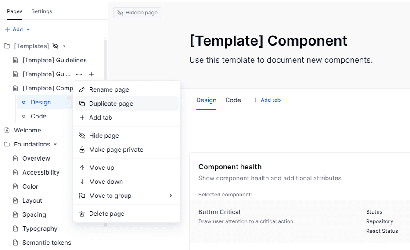
Task: Click the trash icon for Delete page
Action: click(82, 214)
